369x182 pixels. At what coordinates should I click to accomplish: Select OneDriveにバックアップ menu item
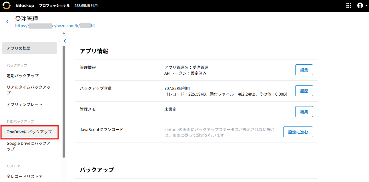[29, 132]
